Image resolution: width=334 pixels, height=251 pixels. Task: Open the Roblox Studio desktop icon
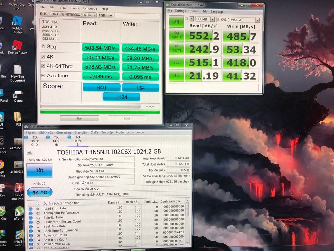[17, 25]
